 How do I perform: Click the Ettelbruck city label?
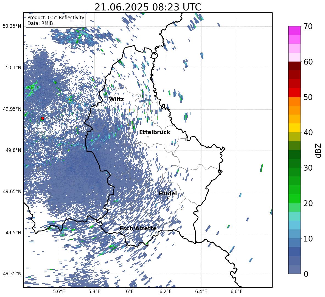155,132
